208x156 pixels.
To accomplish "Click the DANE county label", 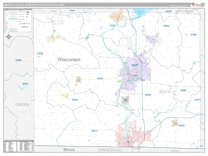I will point(54,11).
